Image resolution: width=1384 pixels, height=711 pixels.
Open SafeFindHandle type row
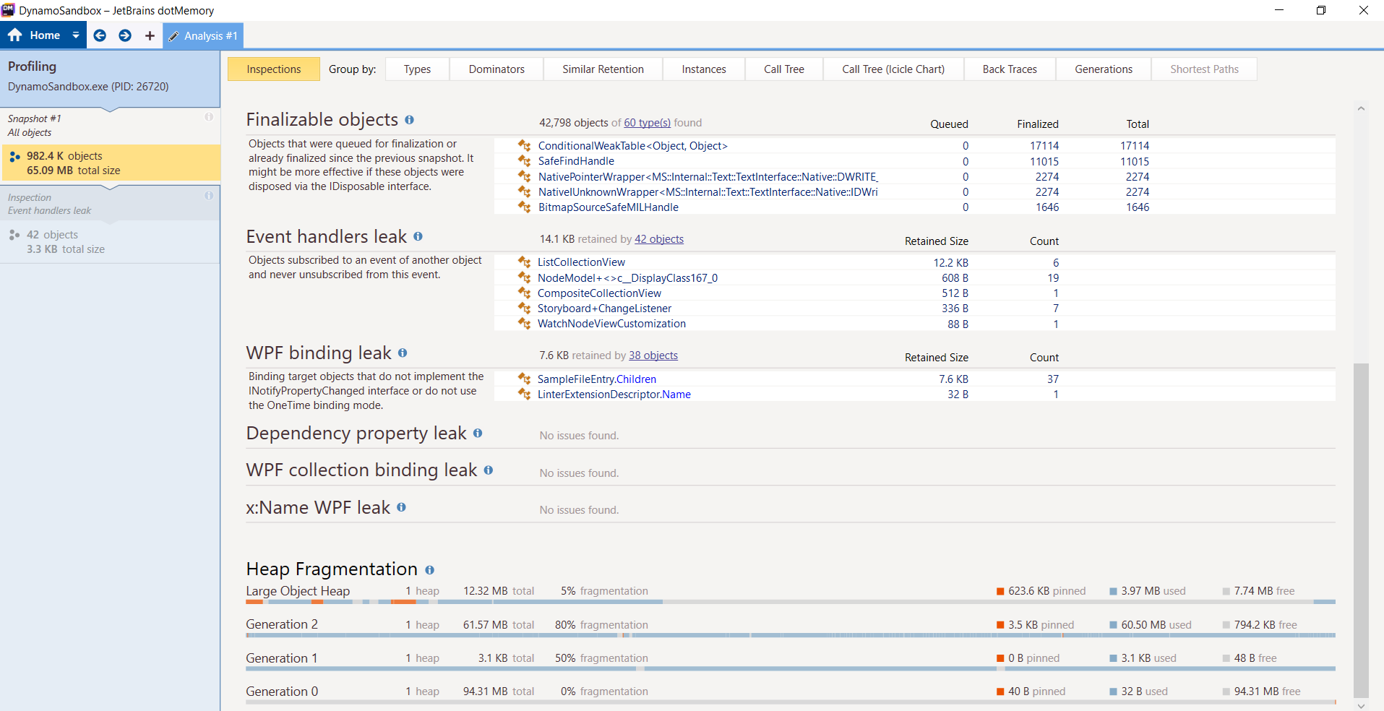click(x=576, y=161)
